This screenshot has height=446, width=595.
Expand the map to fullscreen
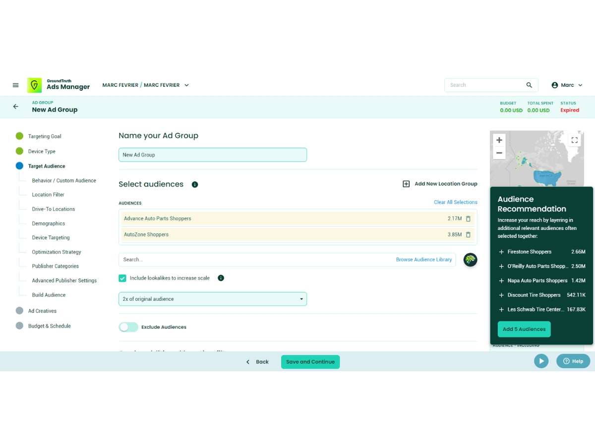pyautogui.click(x=574, y=140)
